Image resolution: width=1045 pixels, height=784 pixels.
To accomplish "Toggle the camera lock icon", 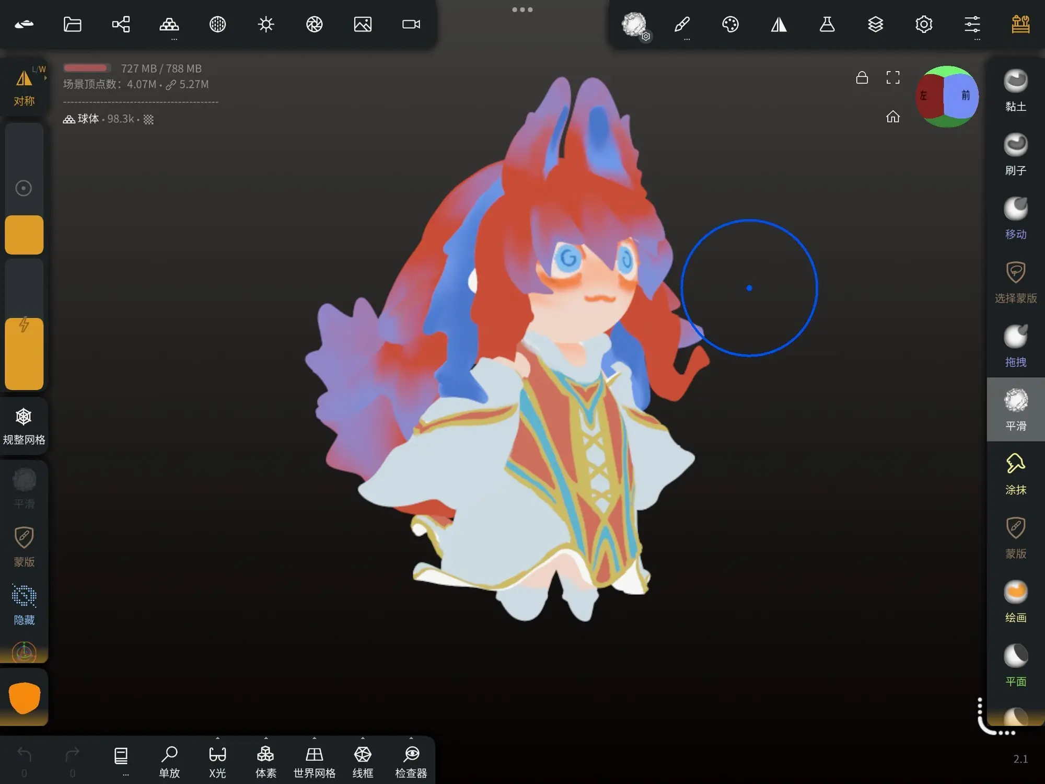I will pyautogui.click(x=862, y=78).
